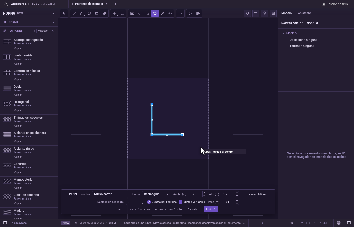
Task: Click the fillet corner tool
Action: [x=122, y=13]
